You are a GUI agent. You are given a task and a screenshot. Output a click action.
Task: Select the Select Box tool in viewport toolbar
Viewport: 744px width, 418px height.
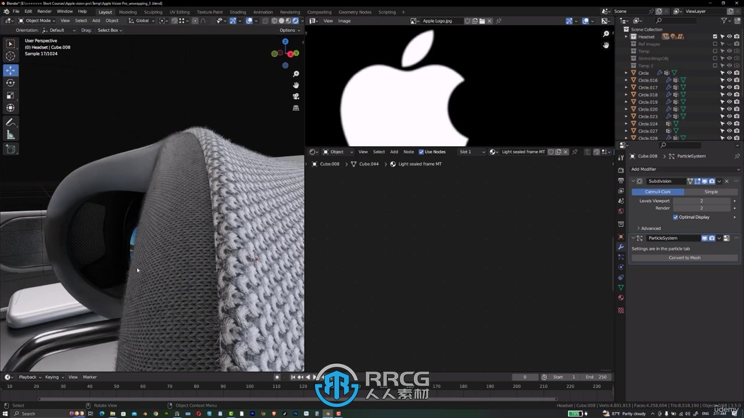point(10,44)
